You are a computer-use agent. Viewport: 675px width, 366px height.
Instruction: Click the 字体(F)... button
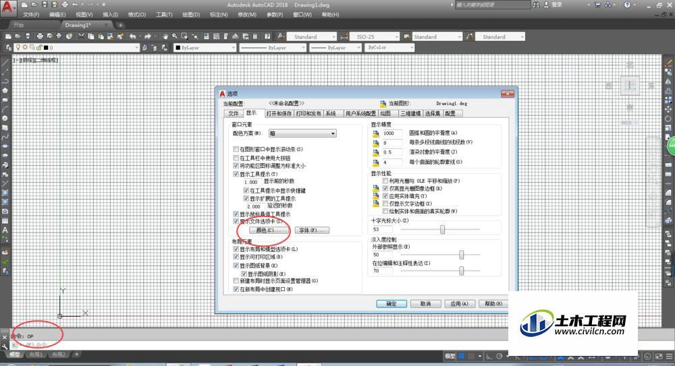(x=312, y=231)
